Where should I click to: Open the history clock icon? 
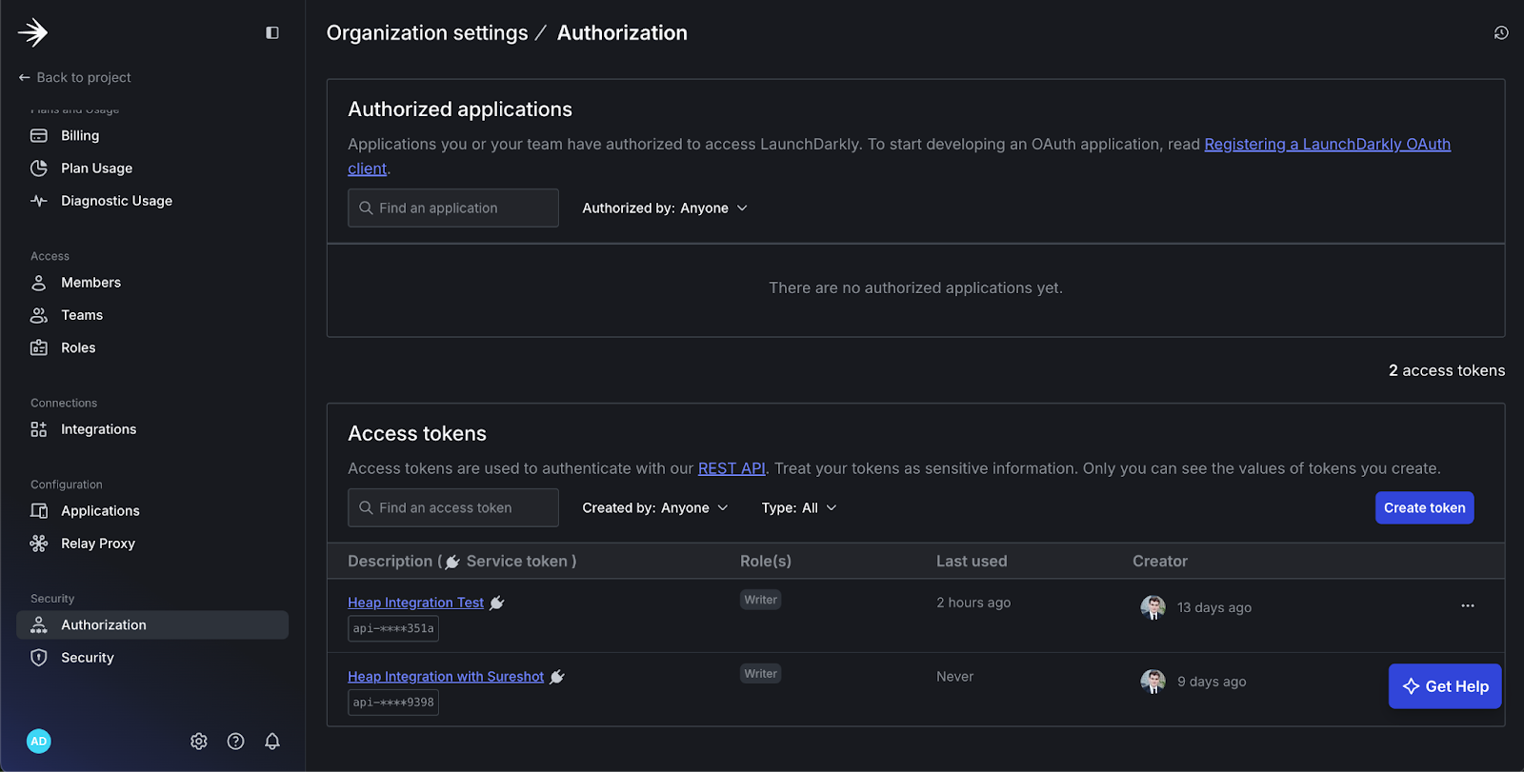click(x=1501, y=32)
